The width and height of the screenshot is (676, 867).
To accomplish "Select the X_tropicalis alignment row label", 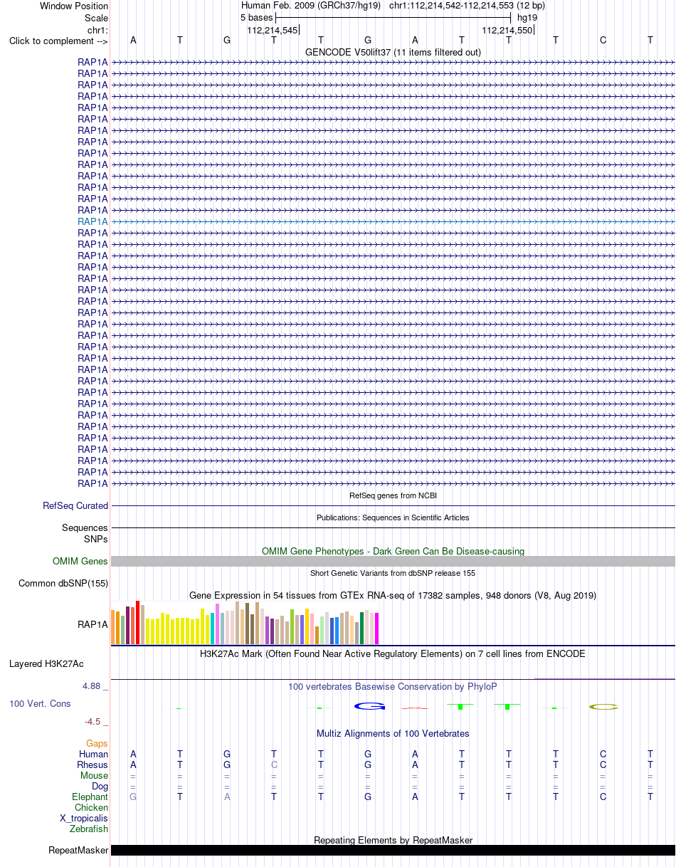I will coord(84,819).
